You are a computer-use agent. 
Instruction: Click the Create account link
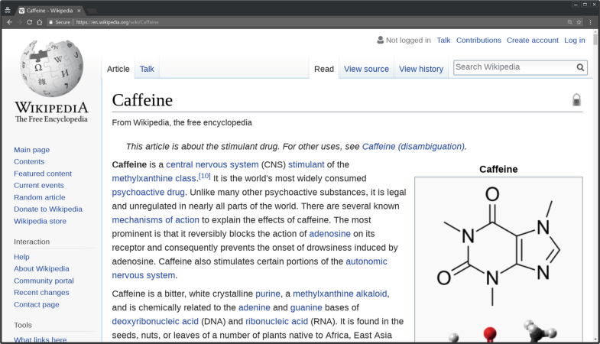(532, 41)
